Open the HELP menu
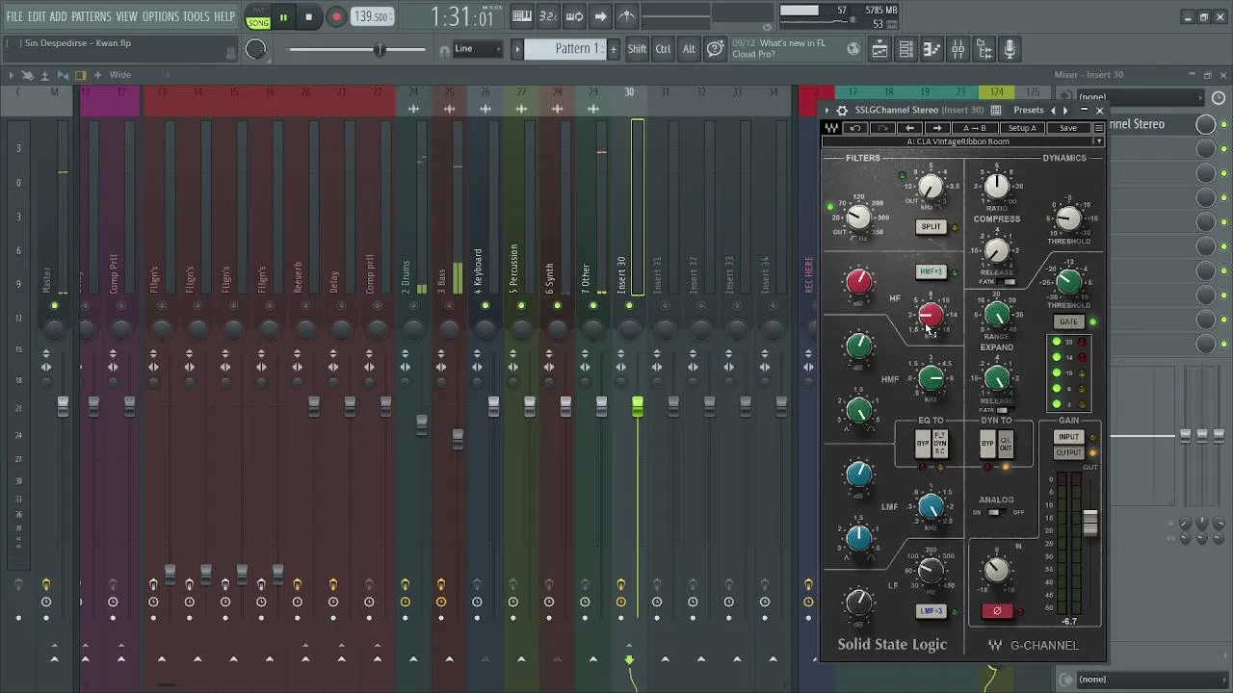 pos(224,16)
